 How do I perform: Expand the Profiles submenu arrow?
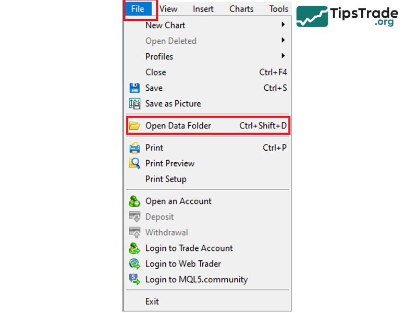tap(283, 56)
